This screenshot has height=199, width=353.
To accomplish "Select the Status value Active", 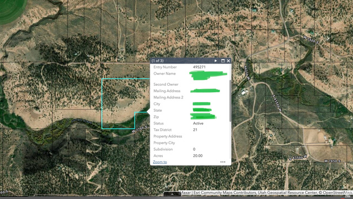I will [x=198, y=123].
